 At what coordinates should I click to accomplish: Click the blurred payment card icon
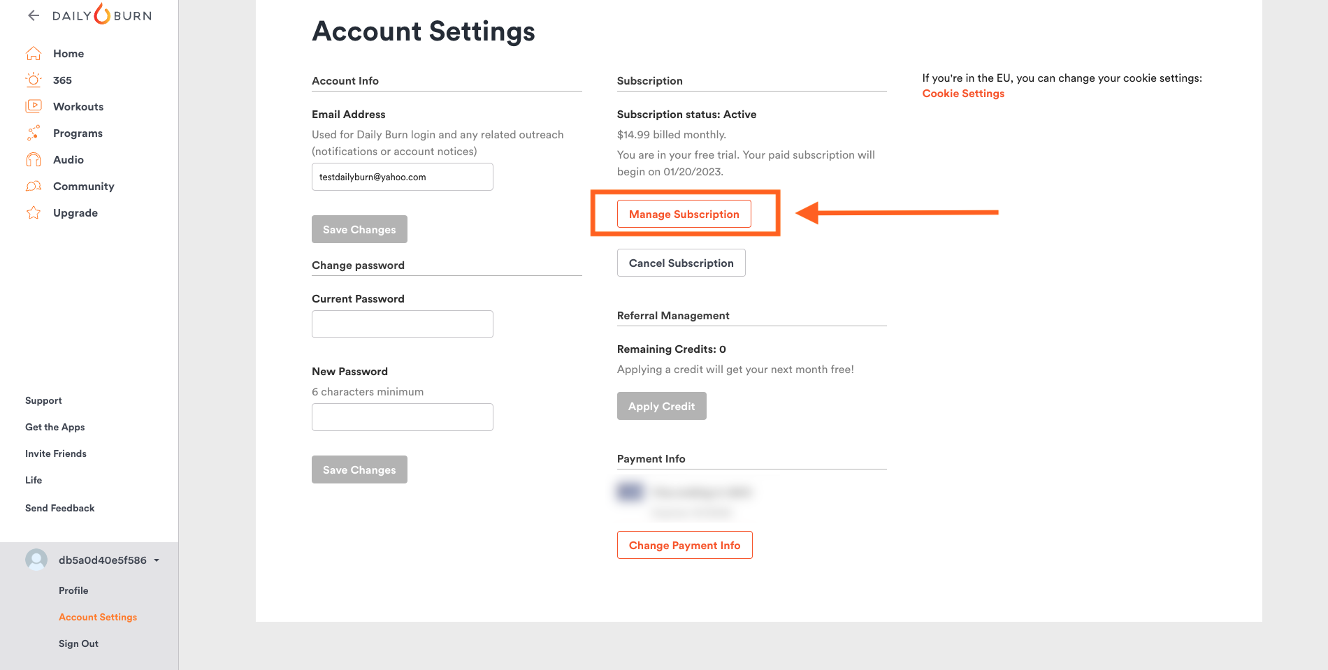[630, 492]
